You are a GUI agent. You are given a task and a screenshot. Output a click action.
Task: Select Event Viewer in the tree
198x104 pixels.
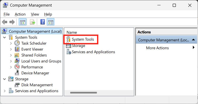[32, 49]
